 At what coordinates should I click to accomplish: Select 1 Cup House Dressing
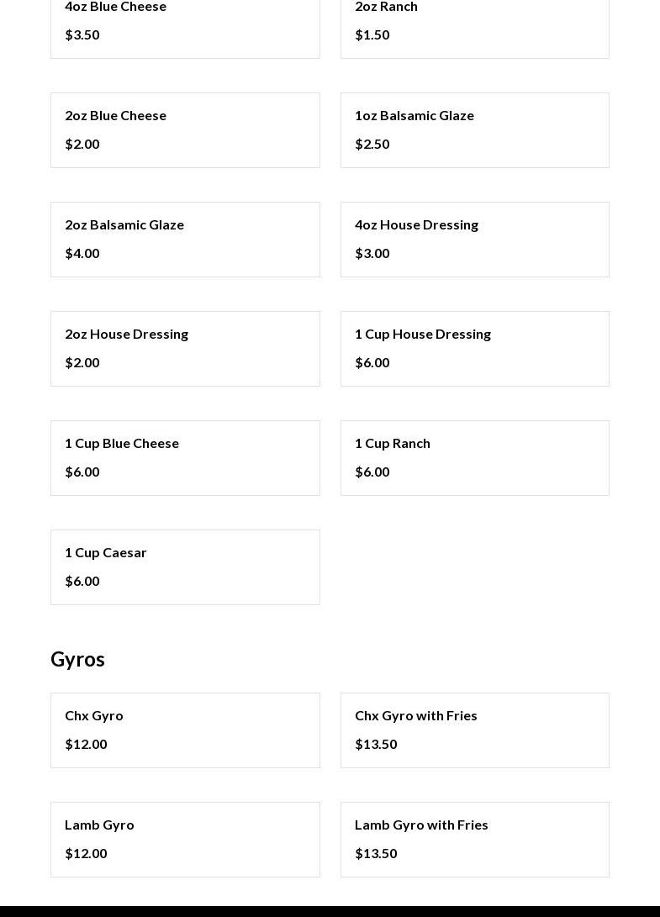click(x=474, y=348)
